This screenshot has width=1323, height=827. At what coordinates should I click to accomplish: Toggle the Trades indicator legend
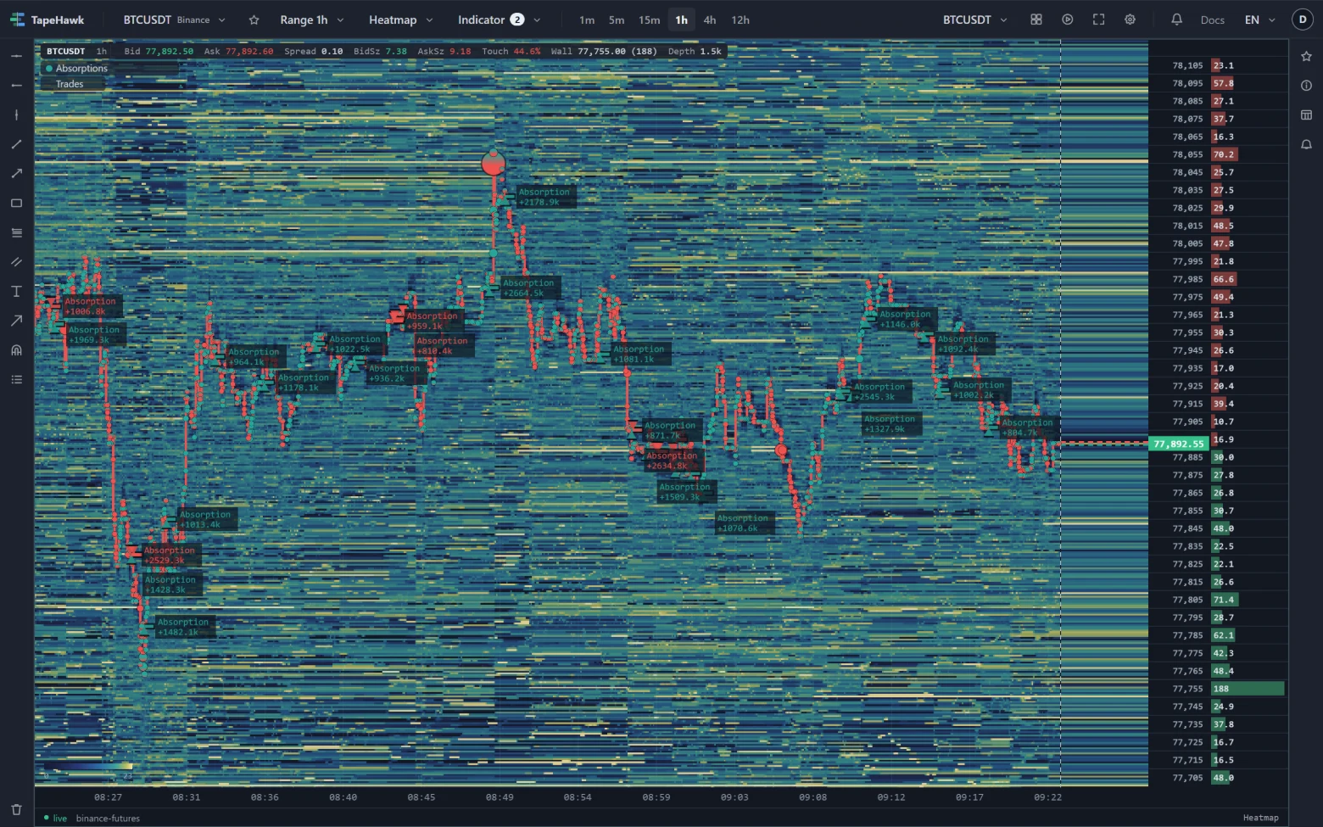point(70,84)
